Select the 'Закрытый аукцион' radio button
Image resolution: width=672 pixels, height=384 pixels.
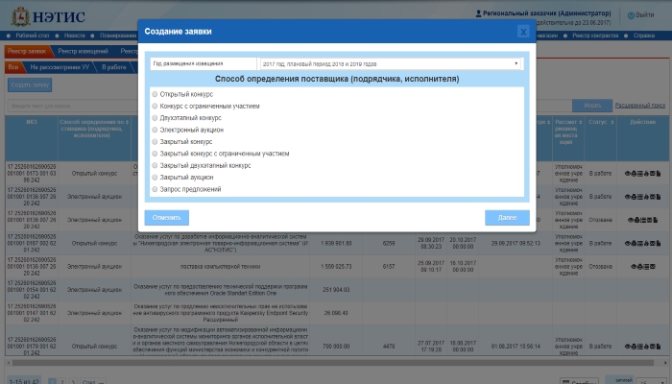tap(155, 177)
